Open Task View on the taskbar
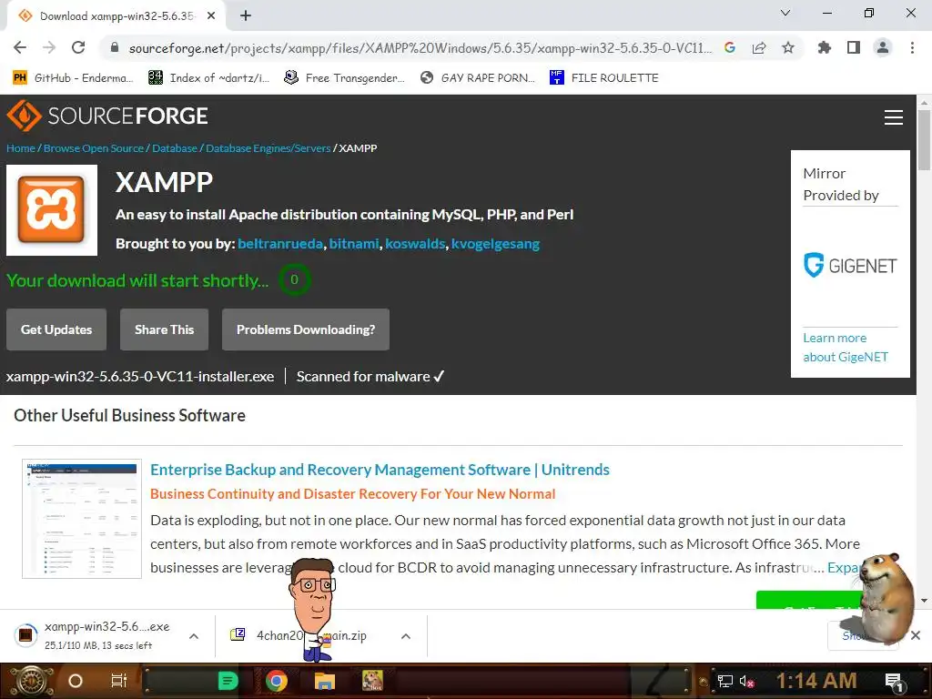This screenshot has height=699, width=932. [119, 681]
